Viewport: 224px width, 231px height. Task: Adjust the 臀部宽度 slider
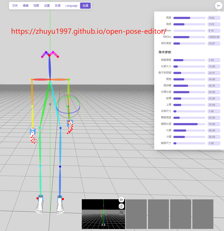(189, 118)
